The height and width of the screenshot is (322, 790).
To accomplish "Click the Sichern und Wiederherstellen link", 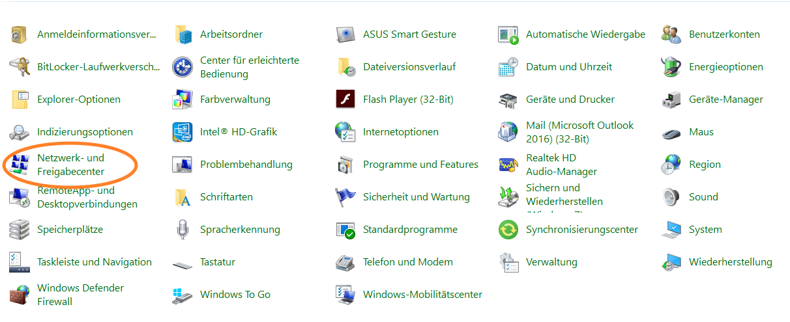I will click(x=564, y=197).
